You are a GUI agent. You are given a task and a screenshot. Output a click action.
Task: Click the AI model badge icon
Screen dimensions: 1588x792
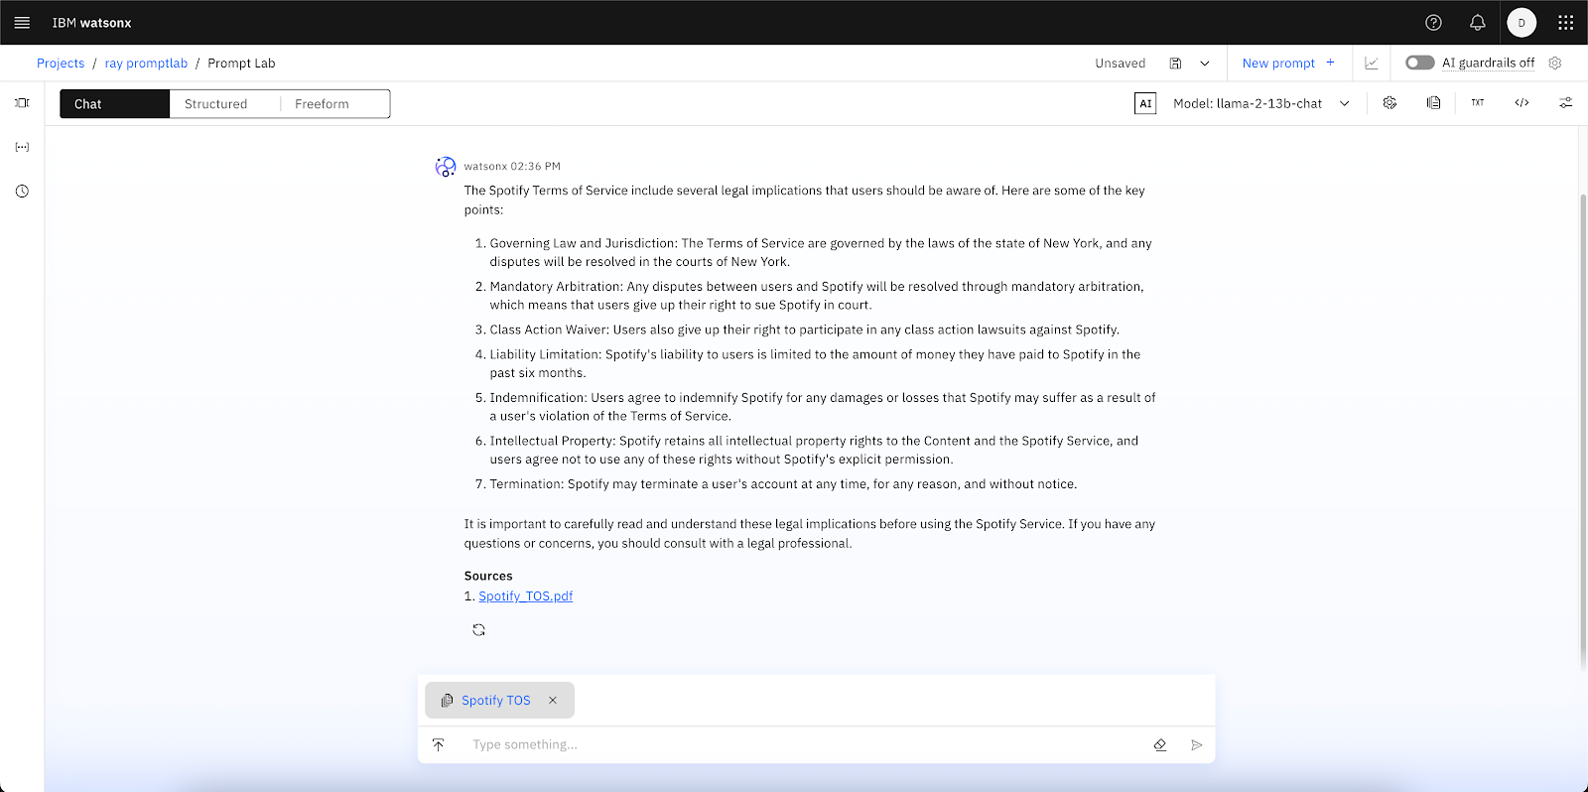[x=1145, y=103]
